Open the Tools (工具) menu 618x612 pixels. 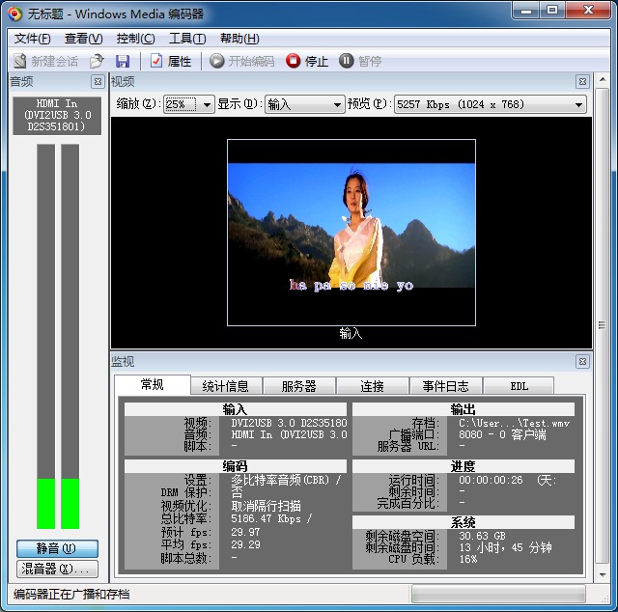coord(186,39)
